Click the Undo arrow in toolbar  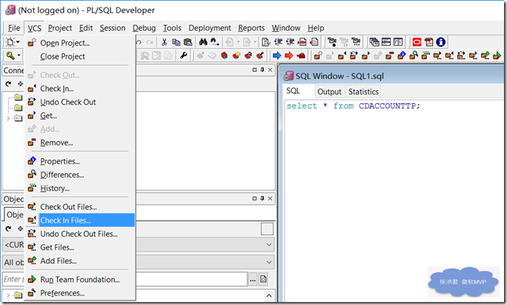click(139, 42)
